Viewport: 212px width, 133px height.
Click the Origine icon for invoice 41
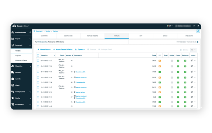(172, 78)
